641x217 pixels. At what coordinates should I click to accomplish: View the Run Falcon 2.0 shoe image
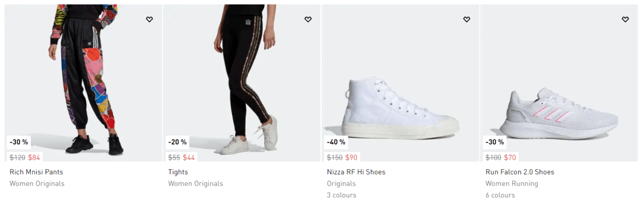[559, 83]
